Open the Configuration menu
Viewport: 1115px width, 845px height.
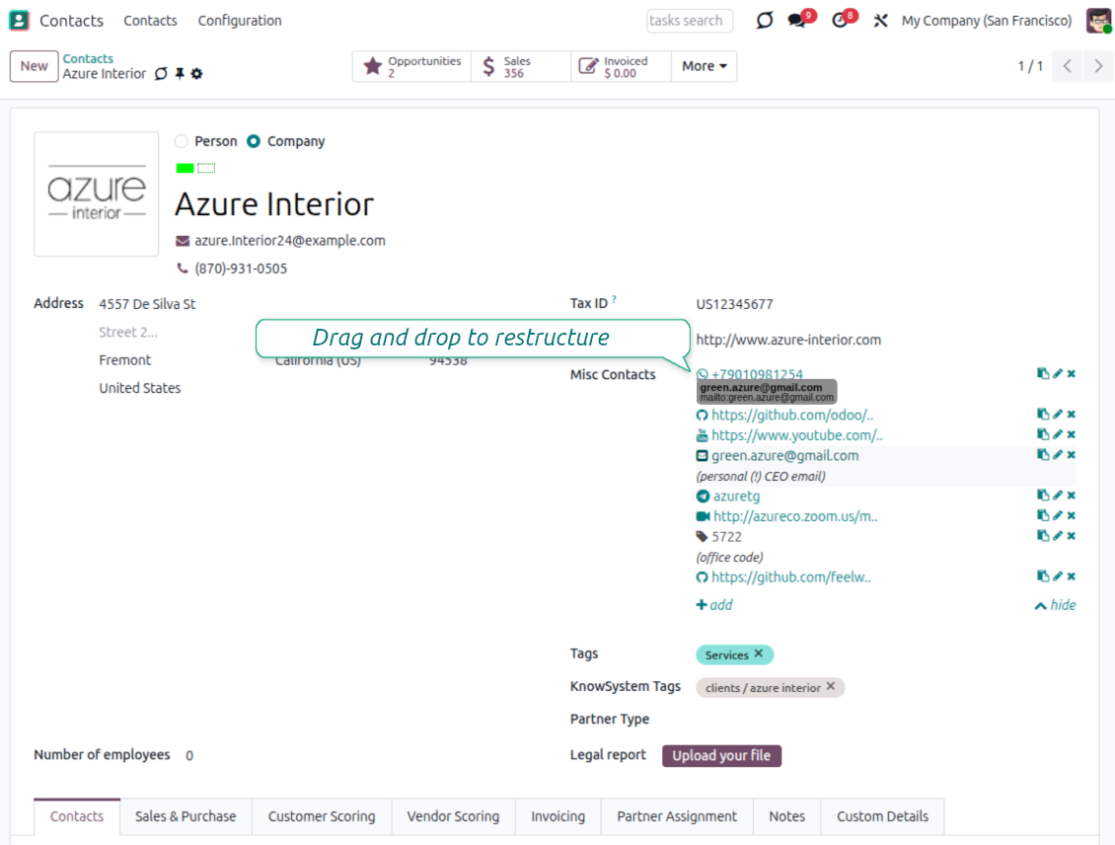240,21
